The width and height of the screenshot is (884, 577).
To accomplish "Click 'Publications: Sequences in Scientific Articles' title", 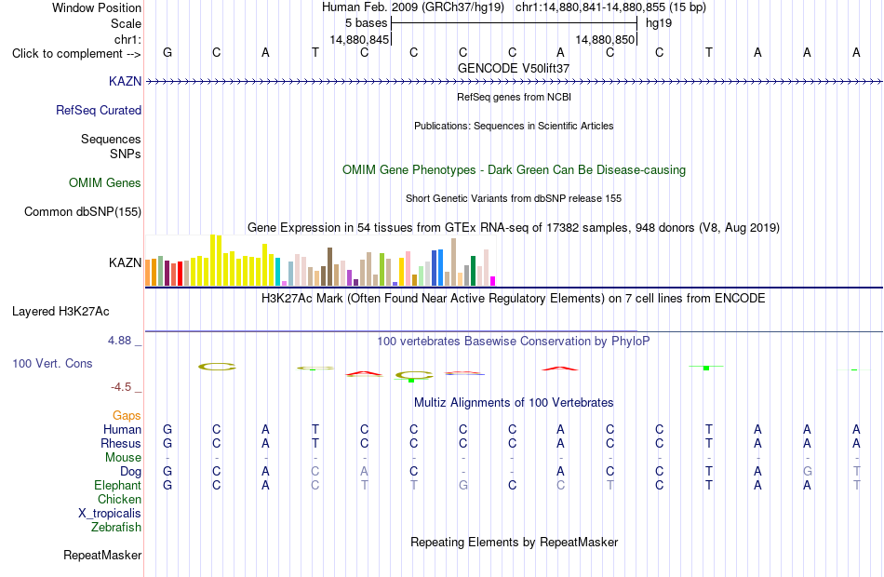I will tap(514, 126).
